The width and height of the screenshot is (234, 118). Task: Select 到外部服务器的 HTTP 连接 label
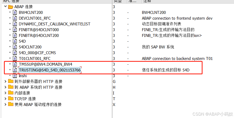[x=38, y=82]
